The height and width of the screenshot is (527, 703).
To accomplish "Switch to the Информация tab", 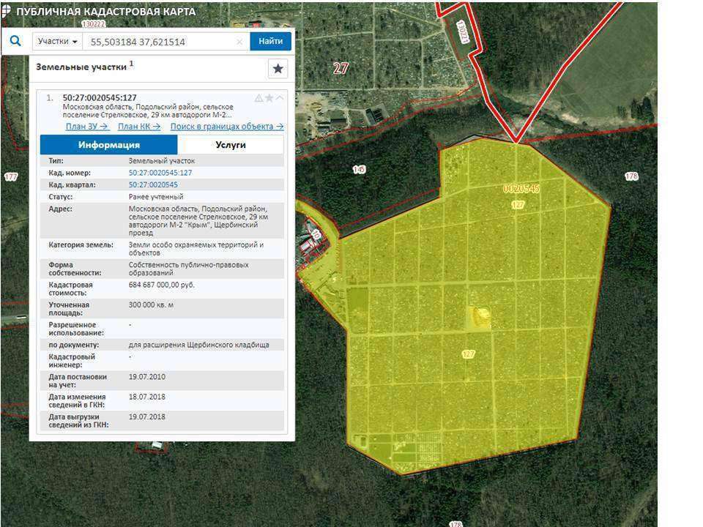I will coord(109,145).
